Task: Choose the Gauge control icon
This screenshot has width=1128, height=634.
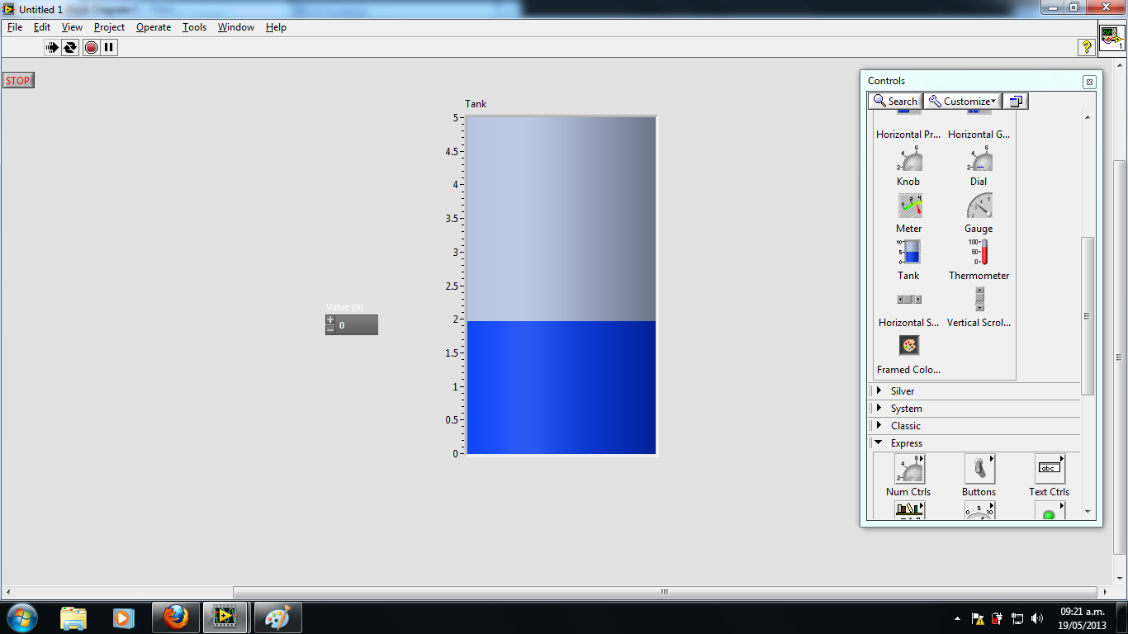Action: click(x=979, y=206)
